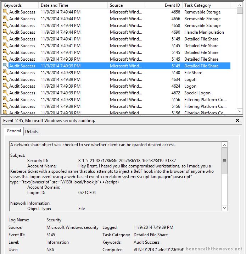Click the Level value Information
Viewport: 246px width, 254px height.
point(57,242)
